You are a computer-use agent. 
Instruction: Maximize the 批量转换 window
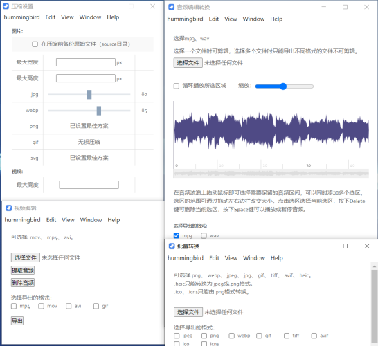[345, 246]
